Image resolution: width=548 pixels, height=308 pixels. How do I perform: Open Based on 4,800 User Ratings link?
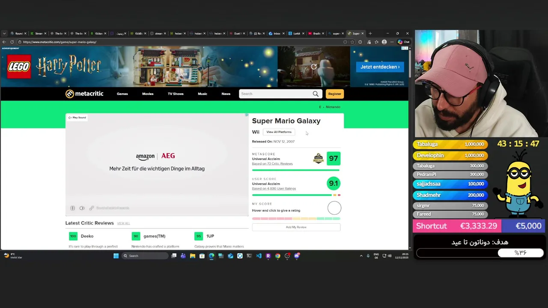coord(274,188)
